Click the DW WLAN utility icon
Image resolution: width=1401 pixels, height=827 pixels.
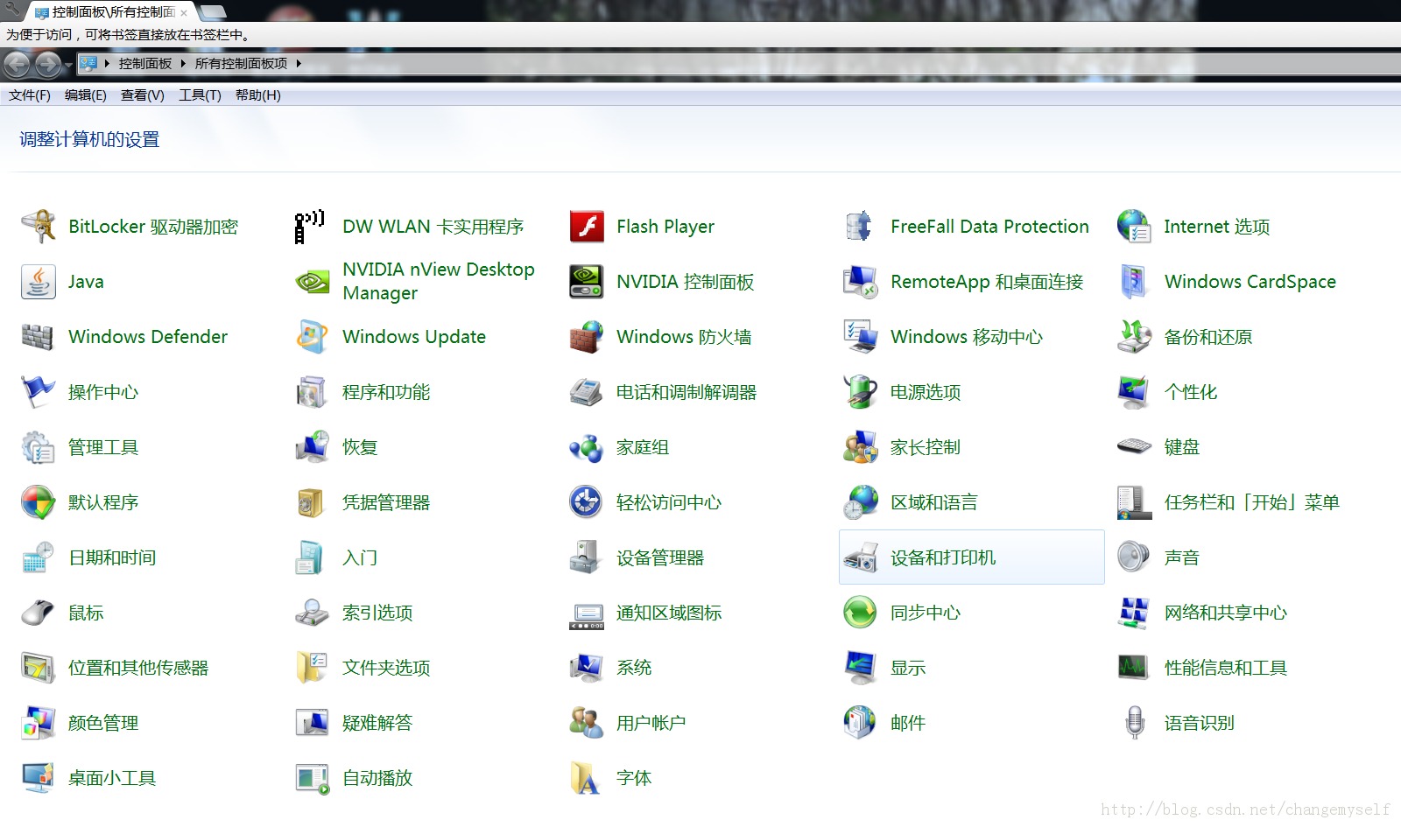click(x=310, y=227)
